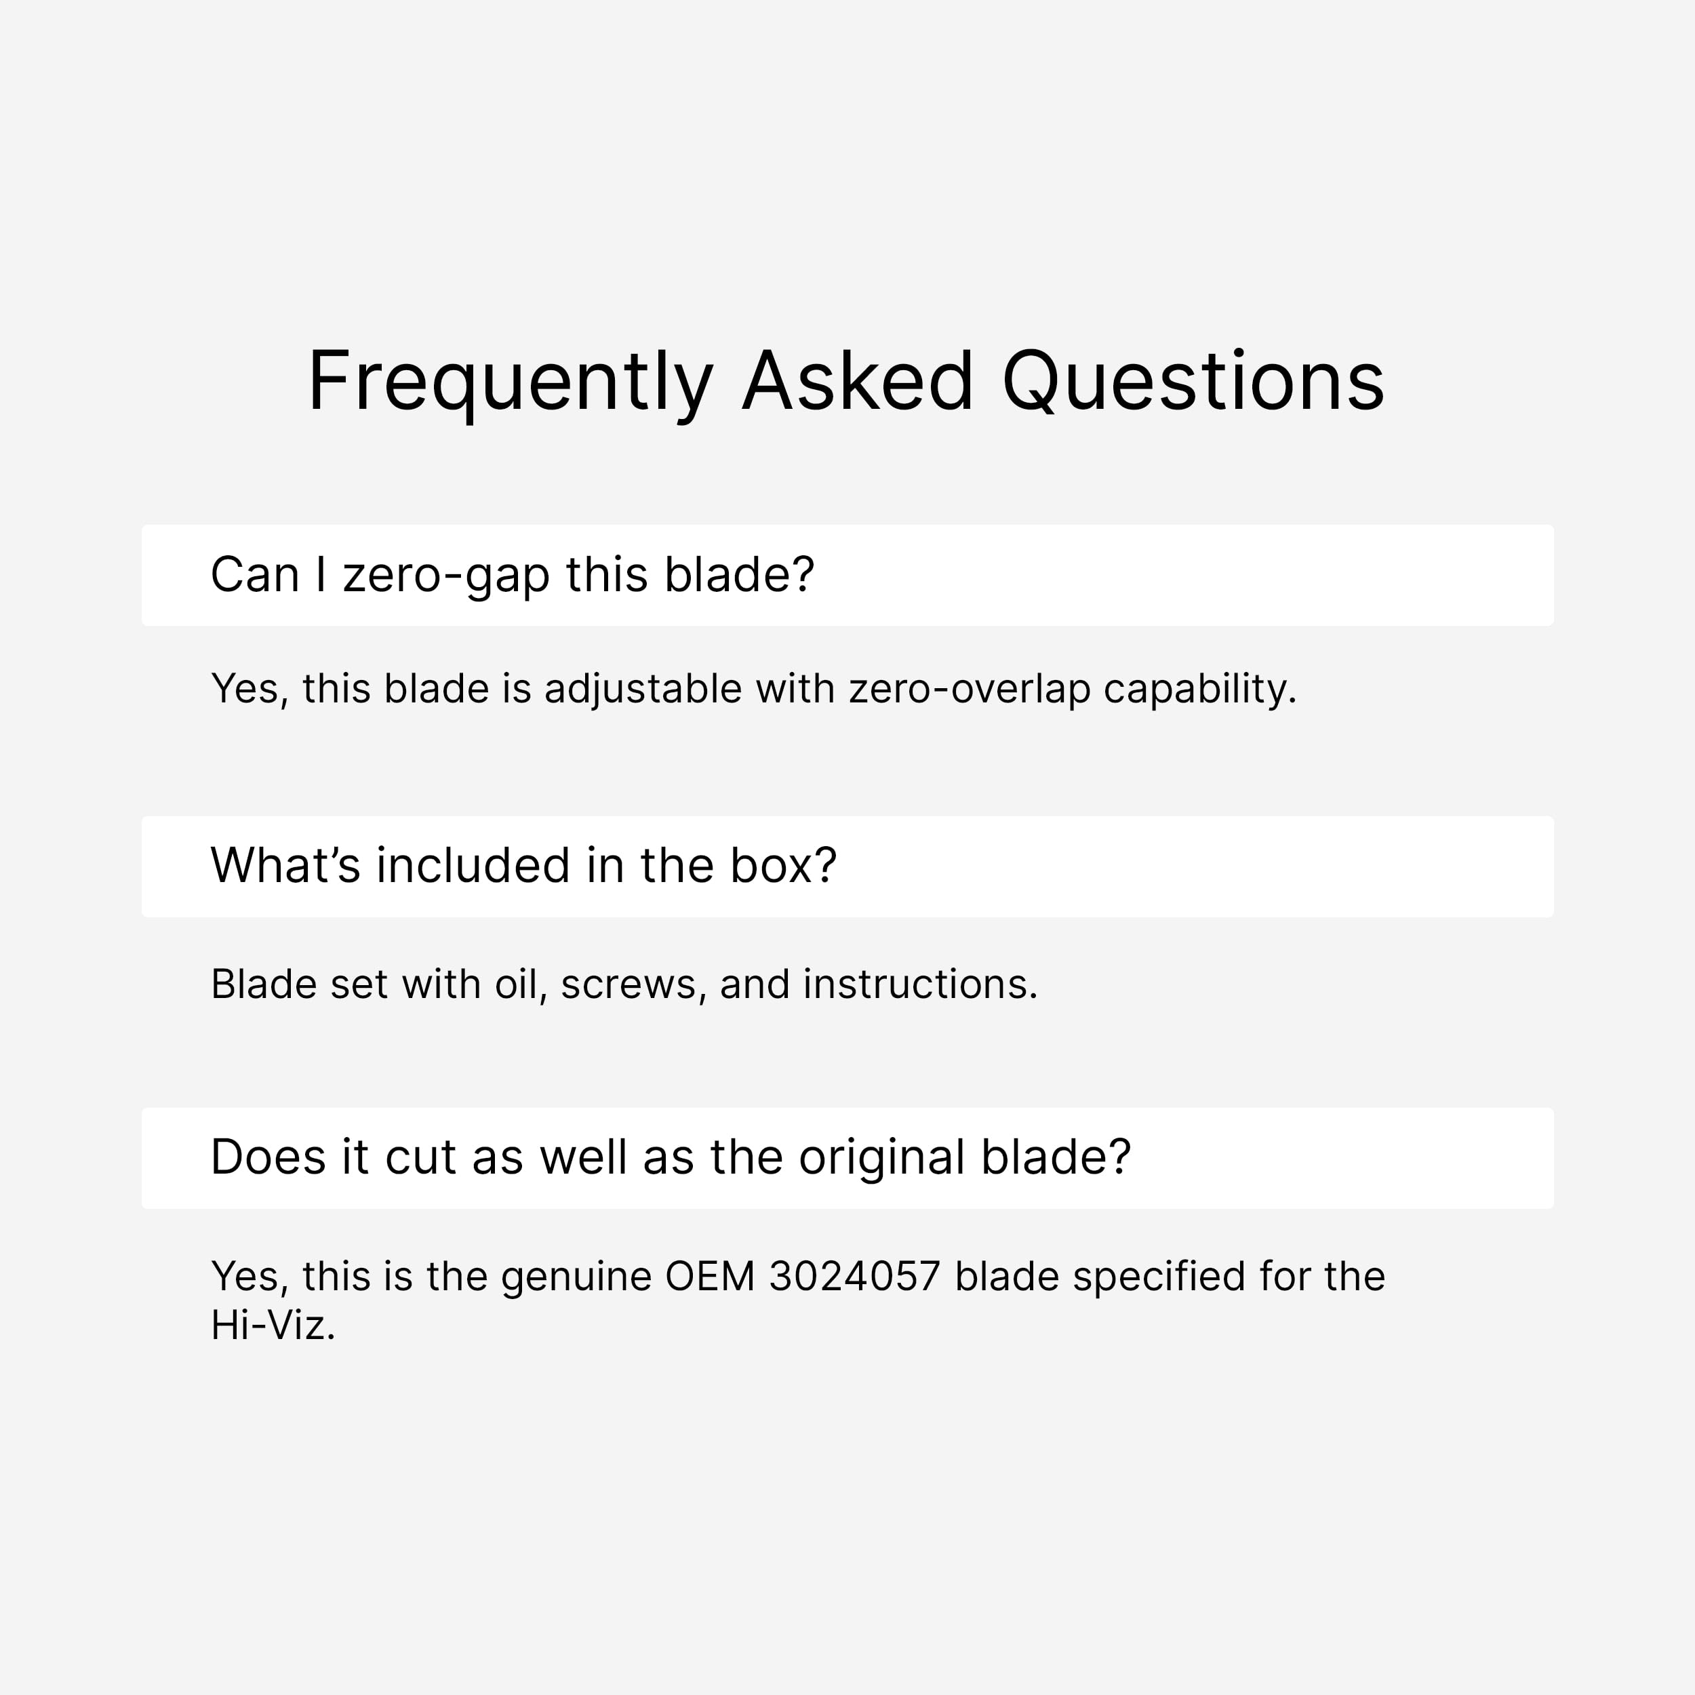Click the word "screws," in second answer
1695x1695 pixels.
click(x=633, y=986)
